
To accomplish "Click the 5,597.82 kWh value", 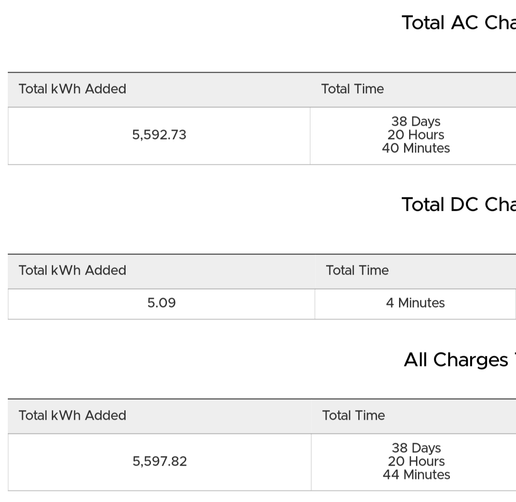I will (160, 462).
